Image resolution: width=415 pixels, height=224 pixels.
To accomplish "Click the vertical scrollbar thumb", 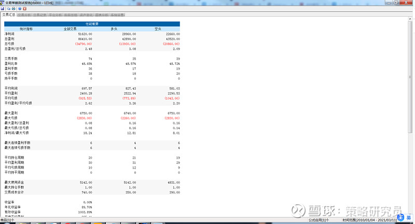I will pyautogui.click(x=410, y=77).
